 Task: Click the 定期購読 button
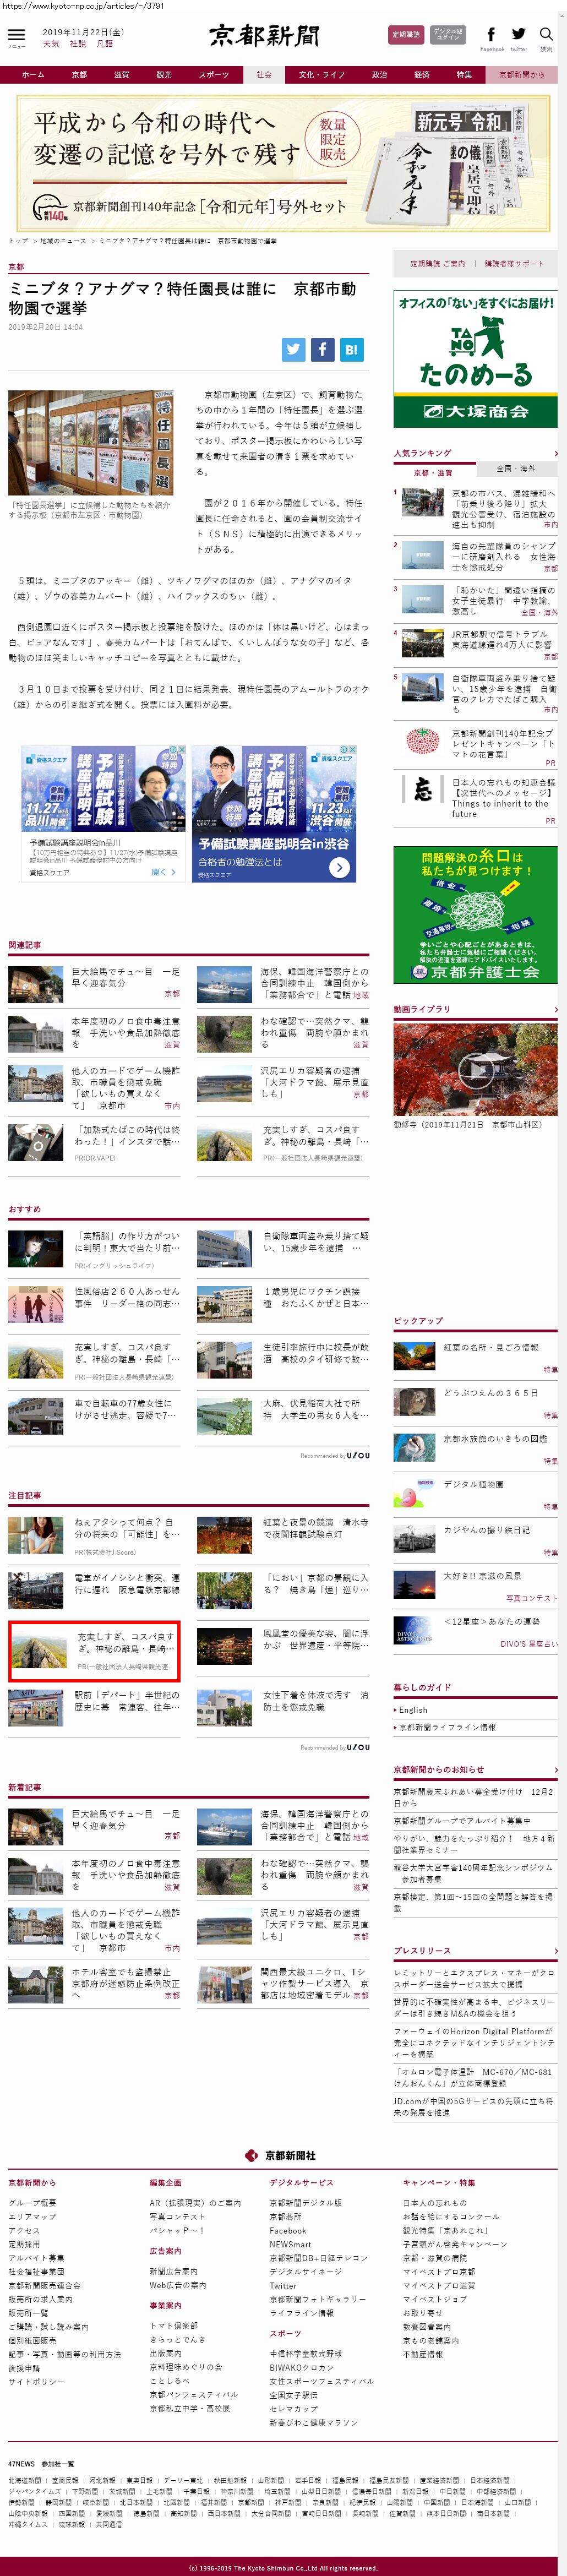tap(406, 35)
